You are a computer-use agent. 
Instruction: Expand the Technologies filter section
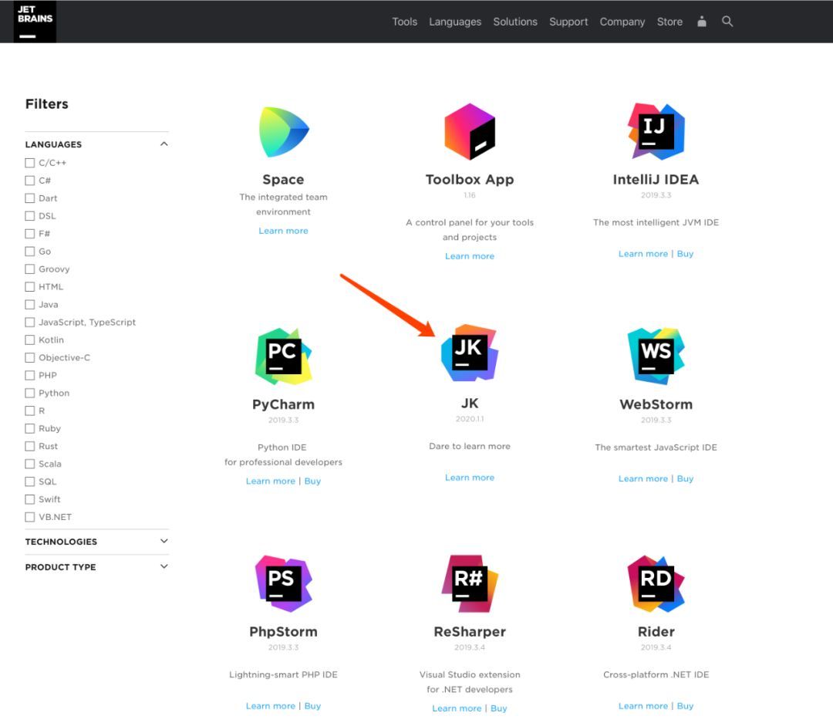tap(164, 542)
